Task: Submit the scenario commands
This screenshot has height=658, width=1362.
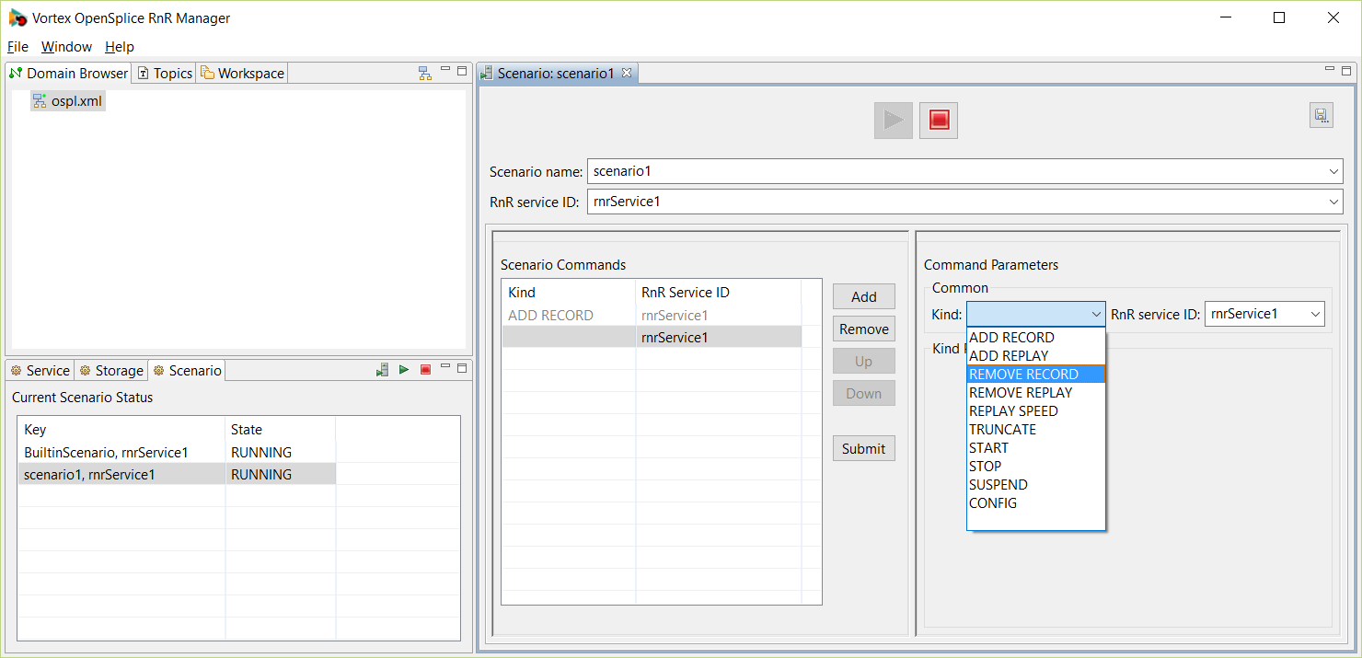Action: point(864,448)
